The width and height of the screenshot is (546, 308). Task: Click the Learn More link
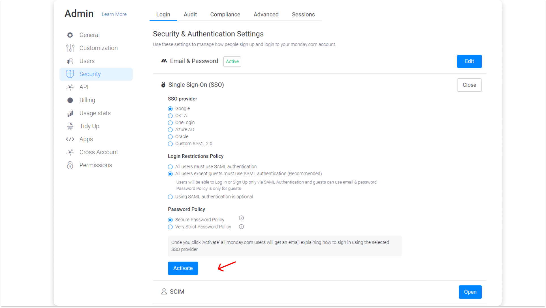pyautogui.click(x=114, y=14)
